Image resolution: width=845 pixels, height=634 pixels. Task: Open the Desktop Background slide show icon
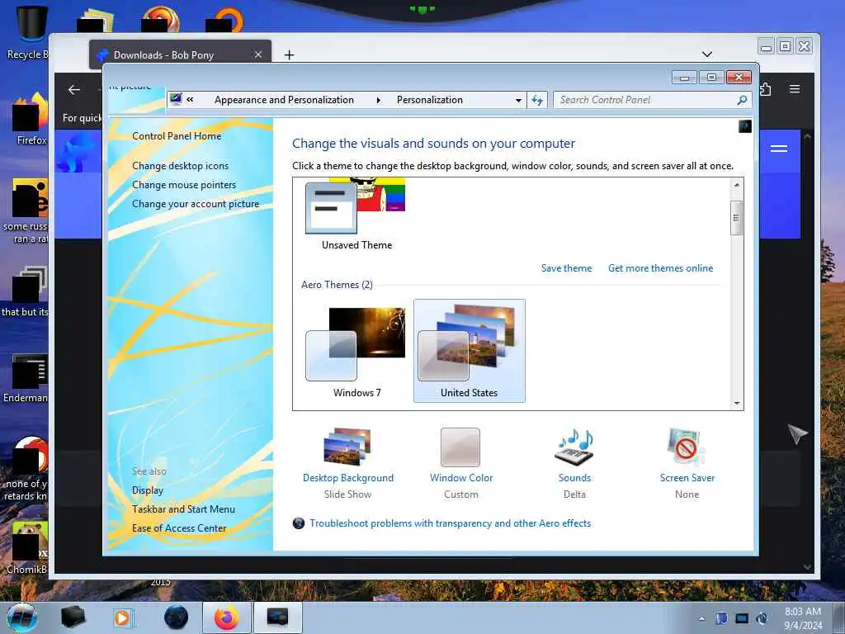(347, 447)
